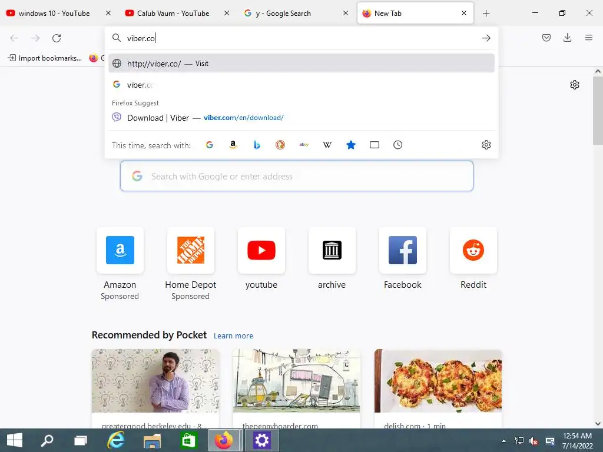Search history using the clock icon
Image resolution: width=603 pixels, height=452 pixels.
click(x=397, y=145)
